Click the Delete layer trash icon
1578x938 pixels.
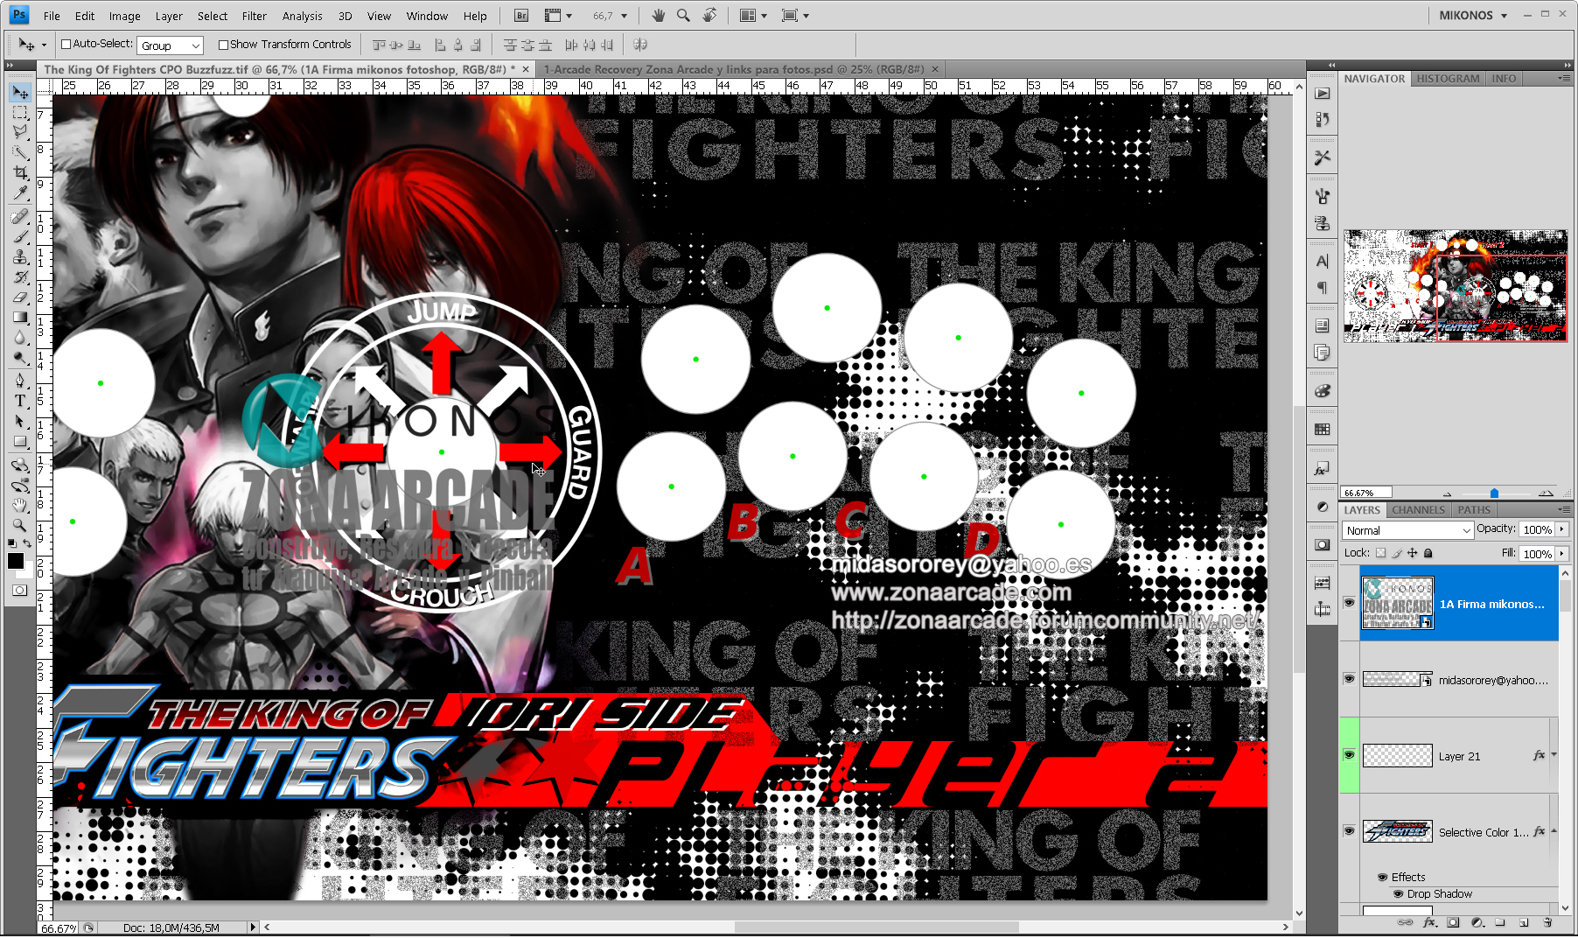[x=1547, y=922]
